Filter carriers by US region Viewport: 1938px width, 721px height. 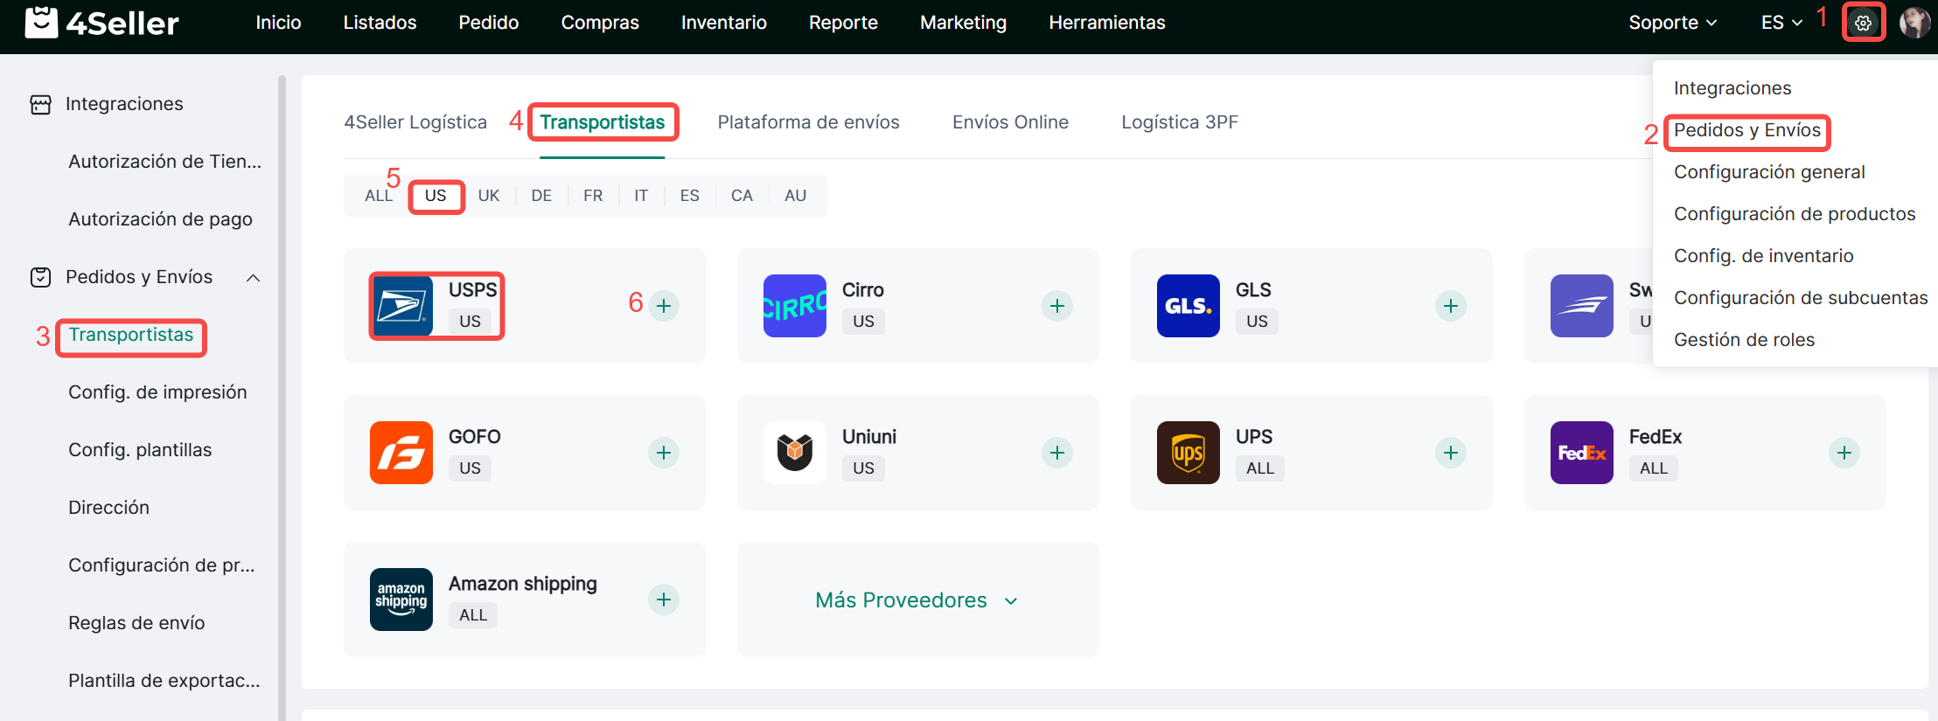coord(436,196)
